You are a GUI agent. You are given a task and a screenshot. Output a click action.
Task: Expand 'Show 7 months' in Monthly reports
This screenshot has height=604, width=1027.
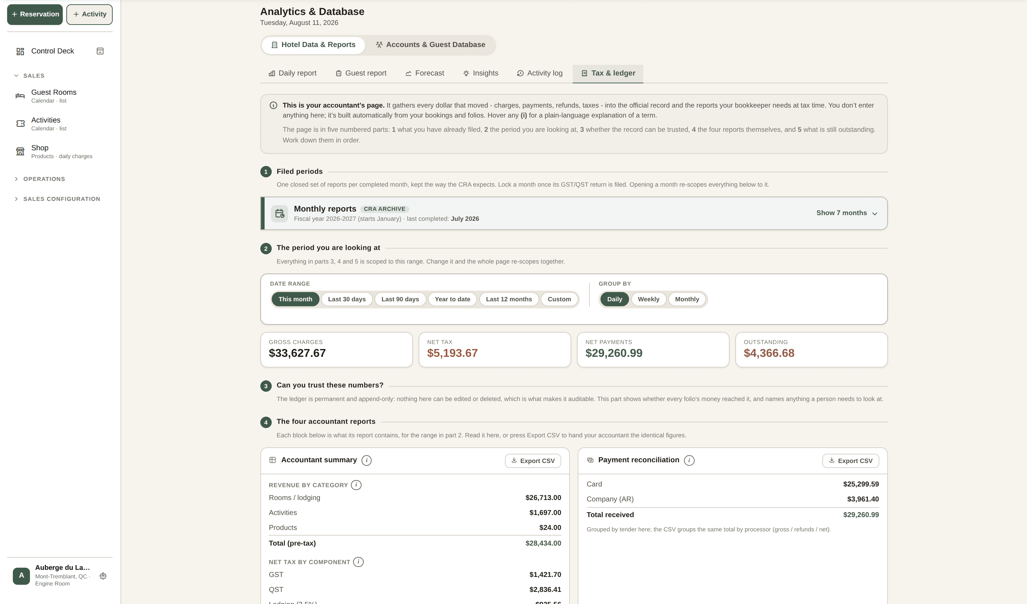pyautogui.click(x=847, y=213)
